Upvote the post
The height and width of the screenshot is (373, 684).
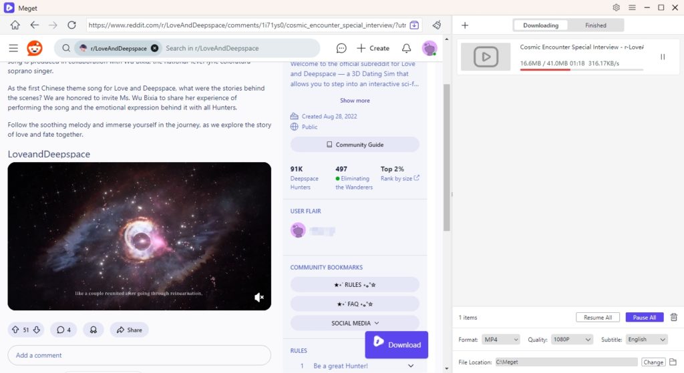point(15,330)
